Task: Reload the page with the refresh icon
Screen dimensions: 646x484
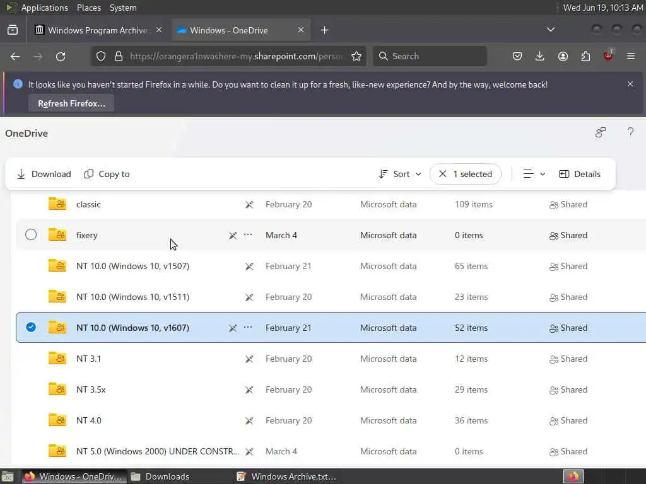Action: (x=61, y=56)
